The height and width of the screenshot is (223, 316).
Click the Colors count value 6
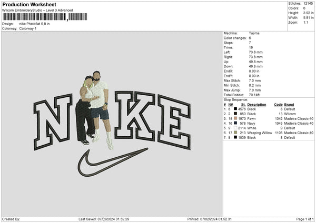304,8
